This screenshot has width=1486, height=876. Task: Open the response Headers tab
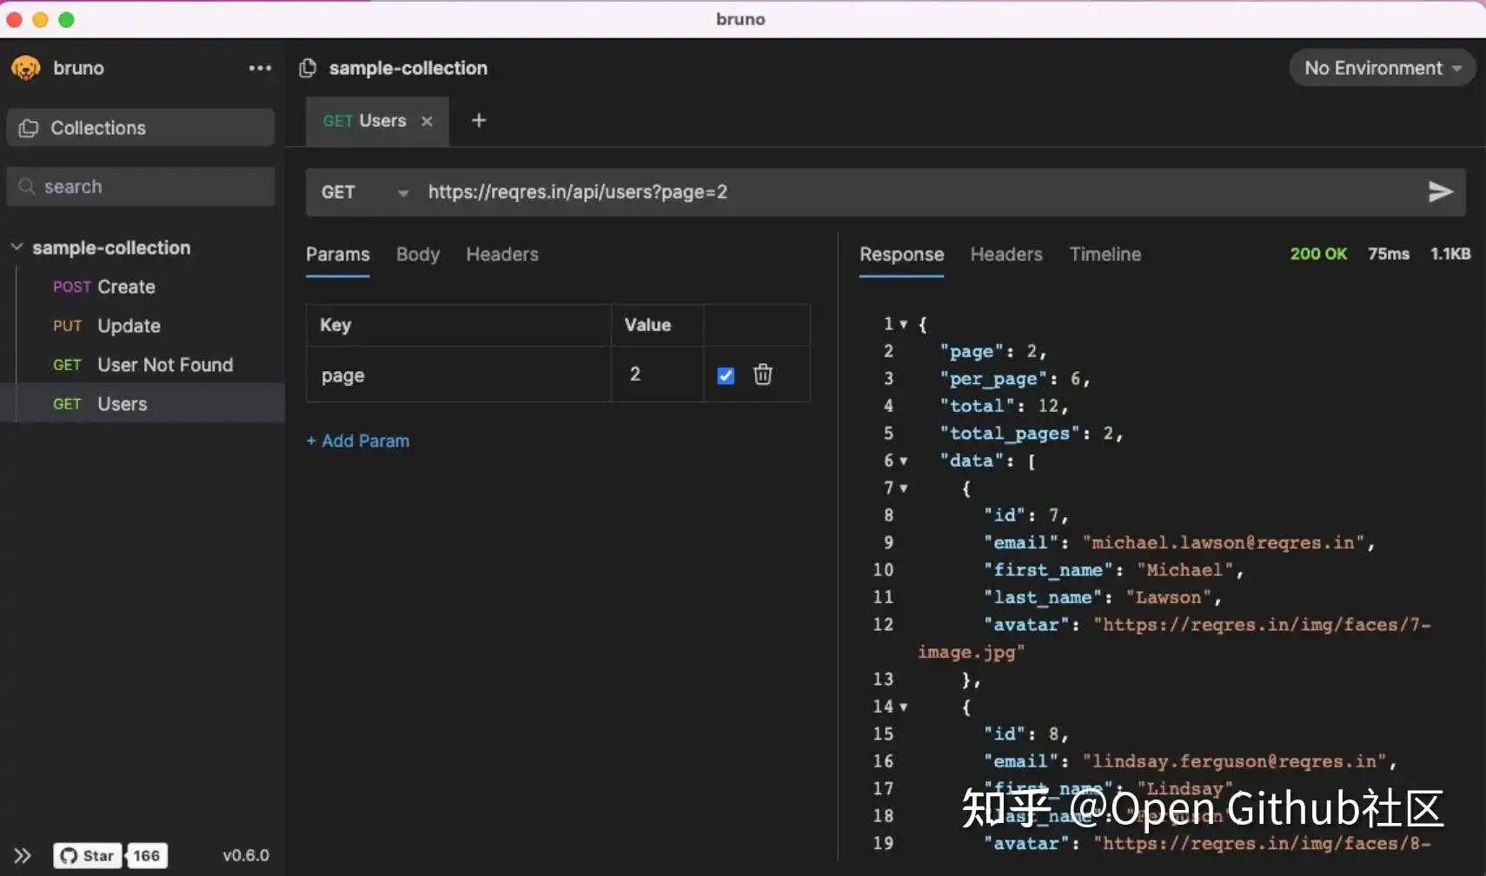click(x=1006, y=255)
